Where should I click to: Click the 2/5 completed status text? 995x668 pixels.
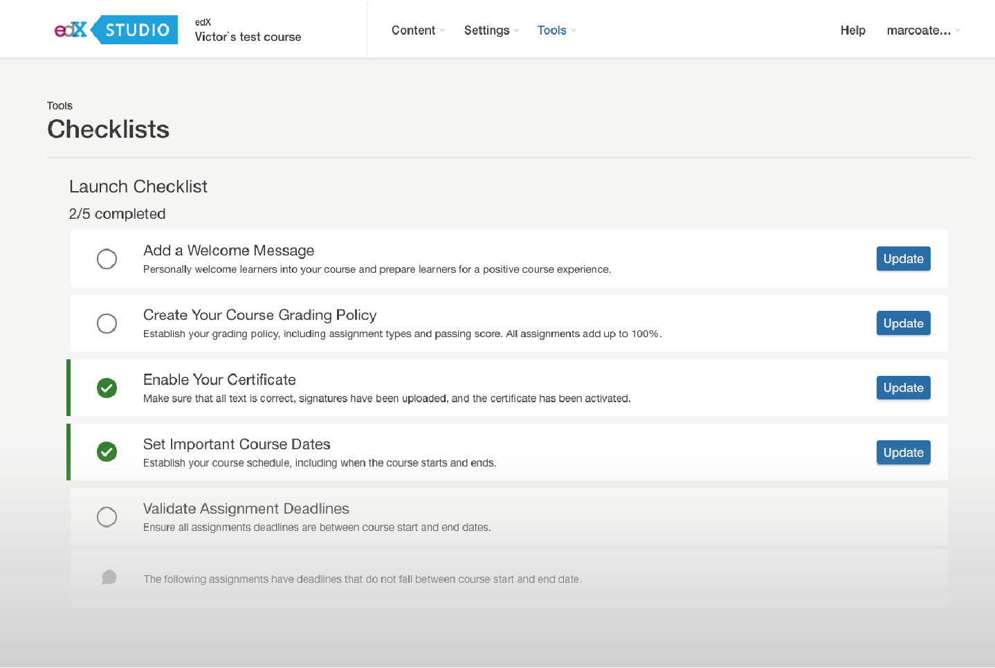click(117, 214)
